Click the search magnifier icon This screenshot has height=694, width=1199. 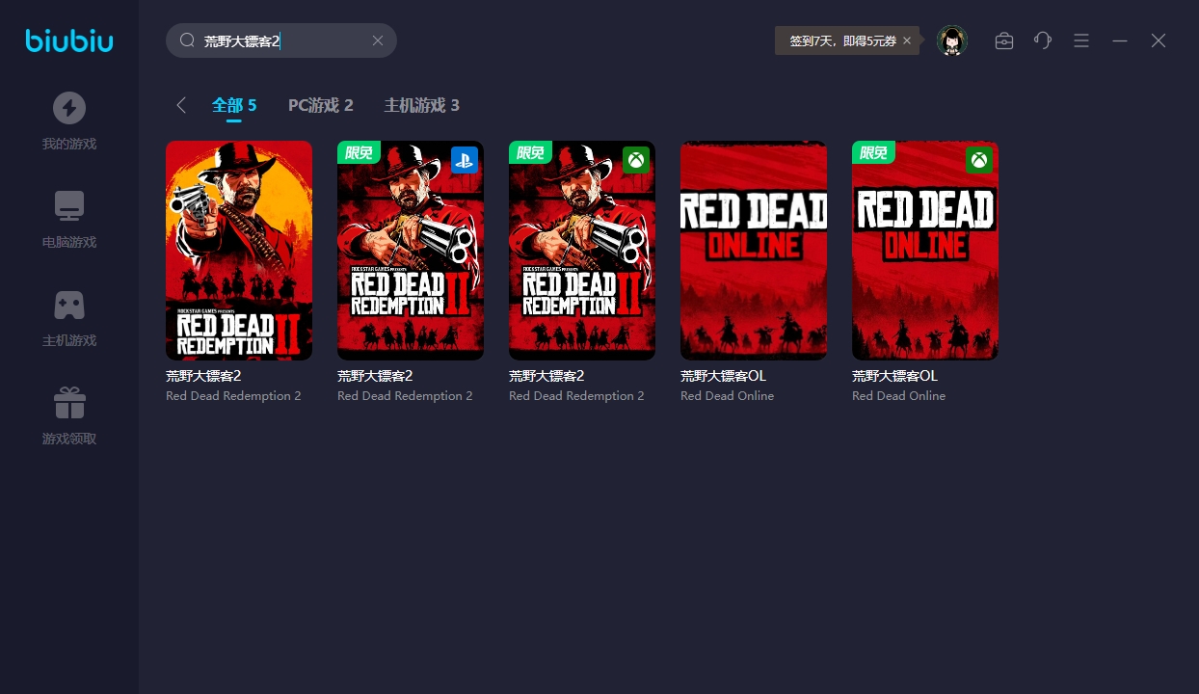click(x=187, y=40)
